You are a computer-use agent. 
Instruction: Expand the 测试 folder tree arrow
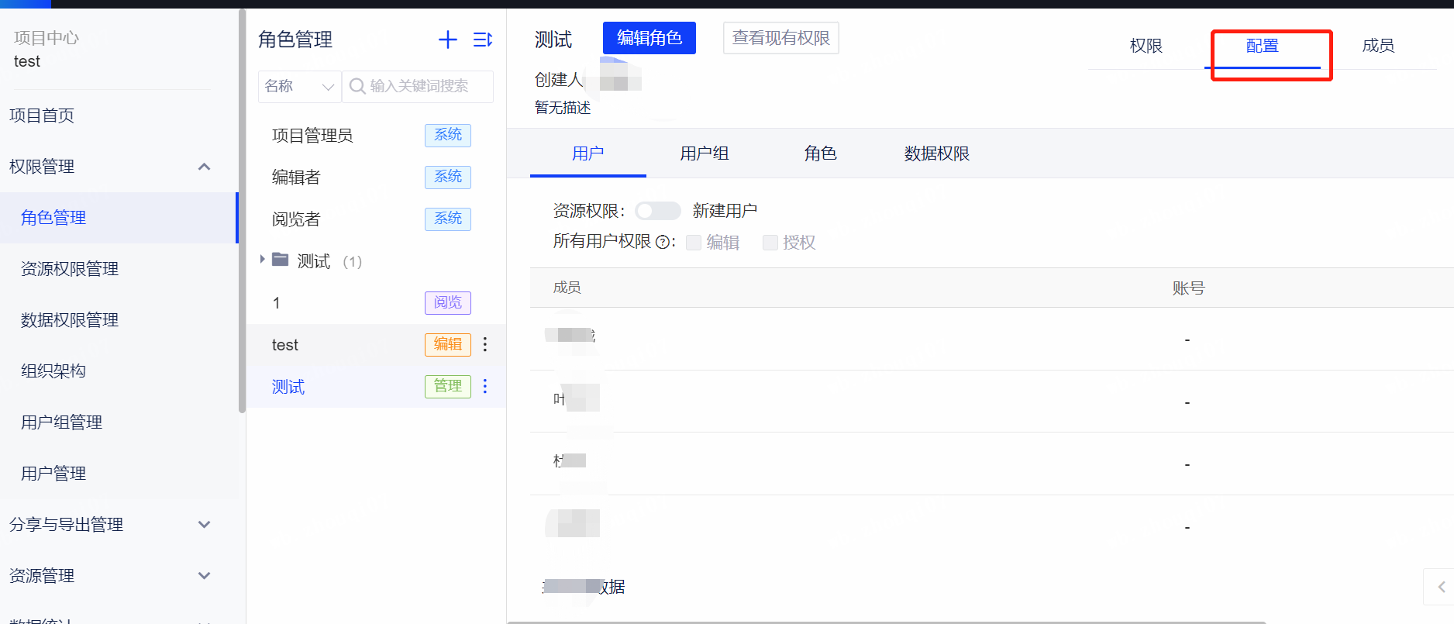click(x=262, y=260)
